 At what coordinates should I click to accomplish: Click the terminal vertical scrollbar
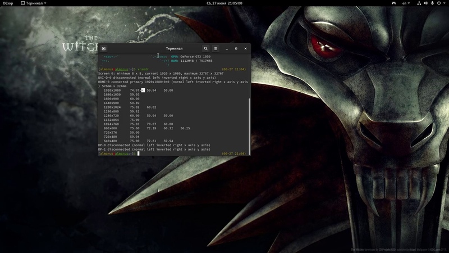pos(249,126)
